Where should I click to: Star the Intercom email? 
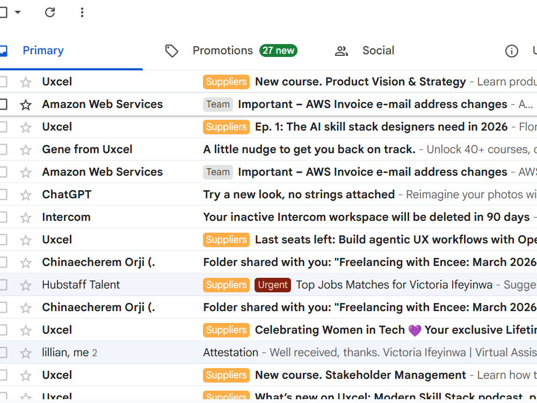[26, 218]
